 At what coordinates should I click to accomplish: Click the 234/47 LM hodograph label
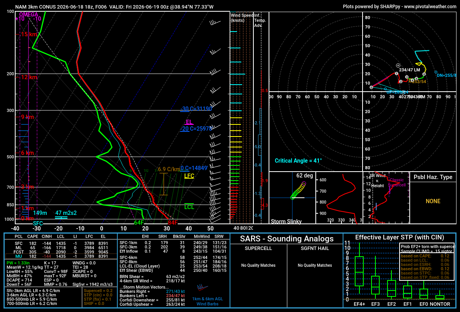pos(410,70)
